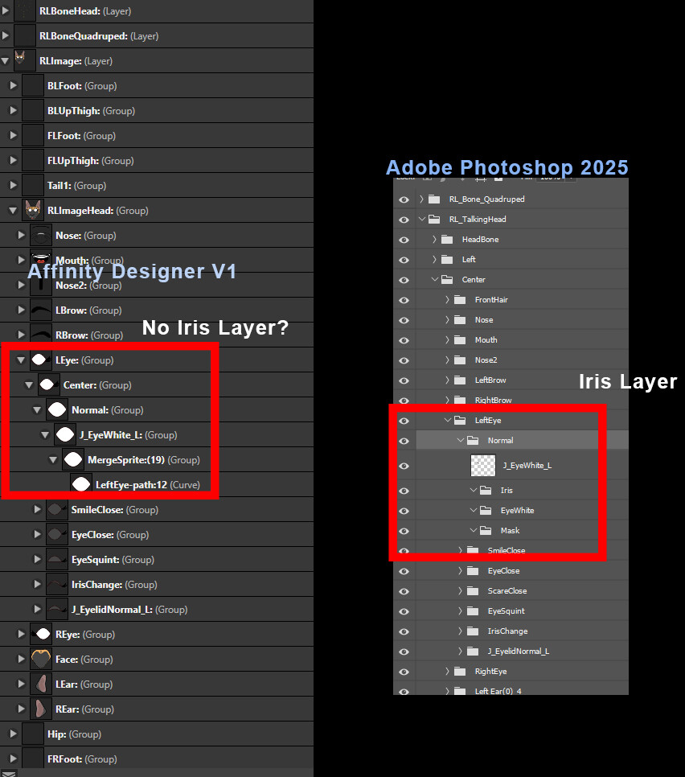Viewport: 685px width, 777px height.
Task: Expand the RLBoneHead layer in Affinity
Action: click(x=6, y=11)
